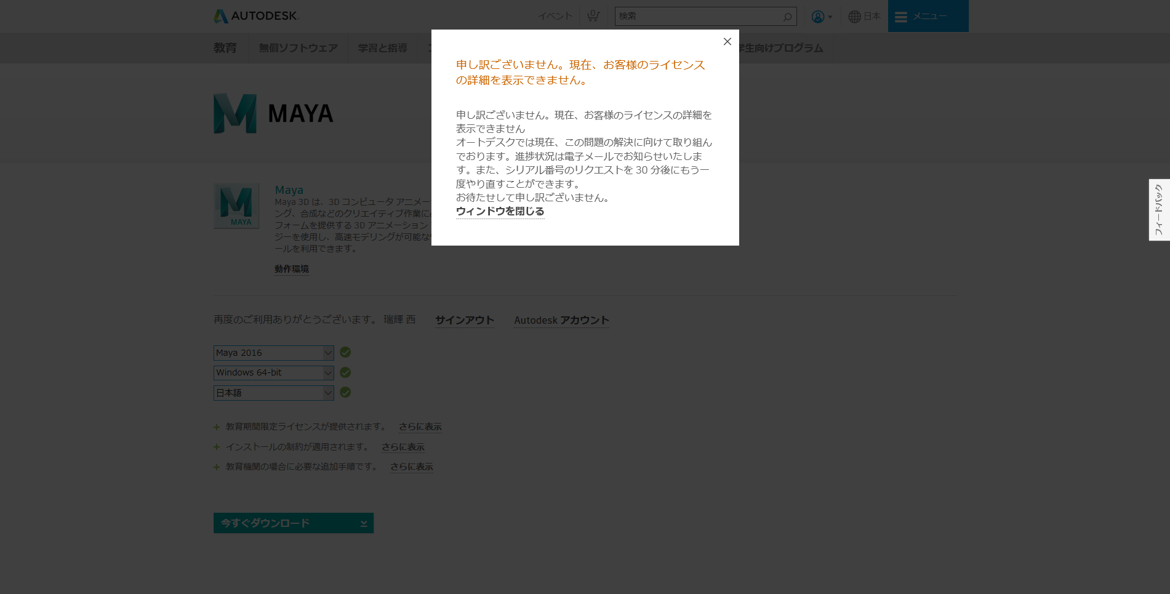Close the license error dialog with X
The height and width of the screenshot is (594, 1170).
727,42
